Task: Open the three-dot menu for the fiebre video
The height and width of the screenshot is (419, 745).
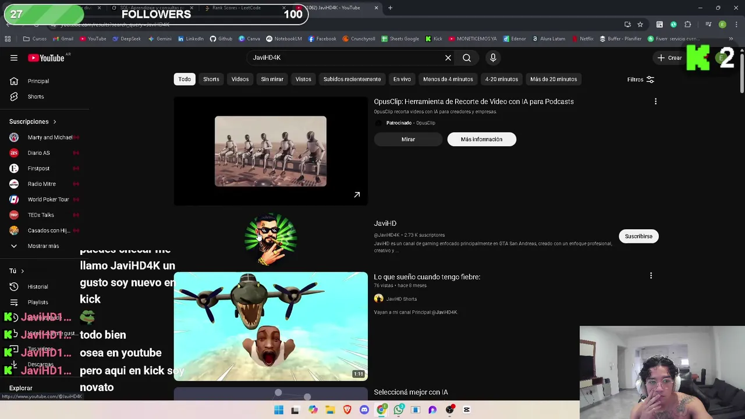Action: click(x=651, y=276)
